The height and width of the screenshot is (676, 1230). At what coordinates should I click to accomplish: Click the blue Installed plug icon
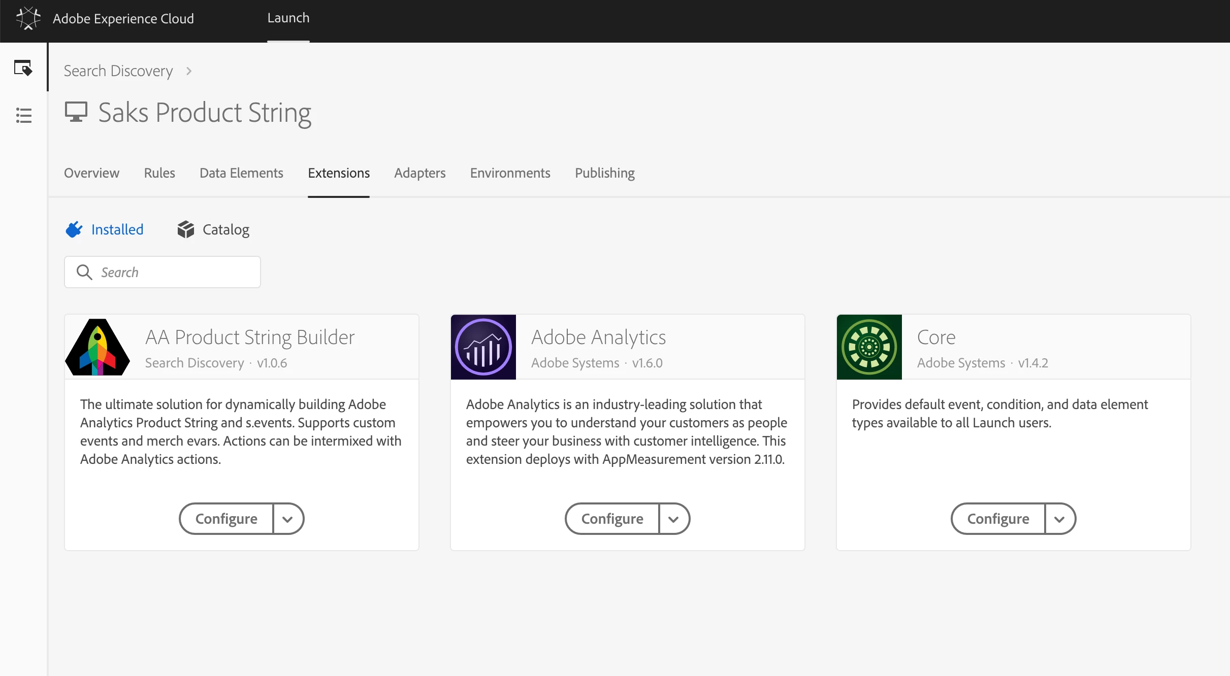click(x=74, y=229)
